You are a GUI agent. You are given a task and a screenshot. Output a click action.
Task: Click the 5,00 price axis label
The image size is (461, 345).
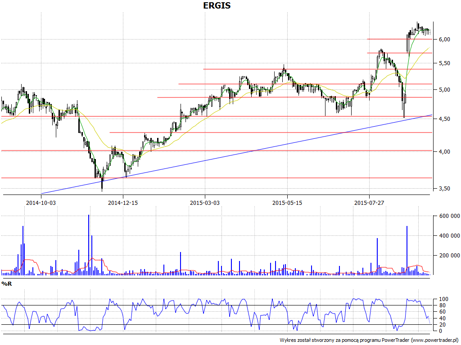pos(444,90)
